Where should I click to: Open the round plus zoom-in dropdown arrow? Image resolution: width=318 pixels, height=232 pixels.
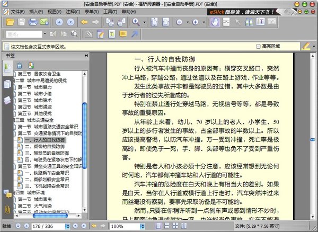(204, 22)
